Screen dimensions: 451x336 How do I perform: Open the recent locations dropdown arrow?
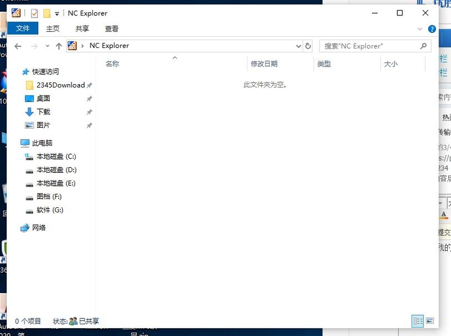click(47, 46)
